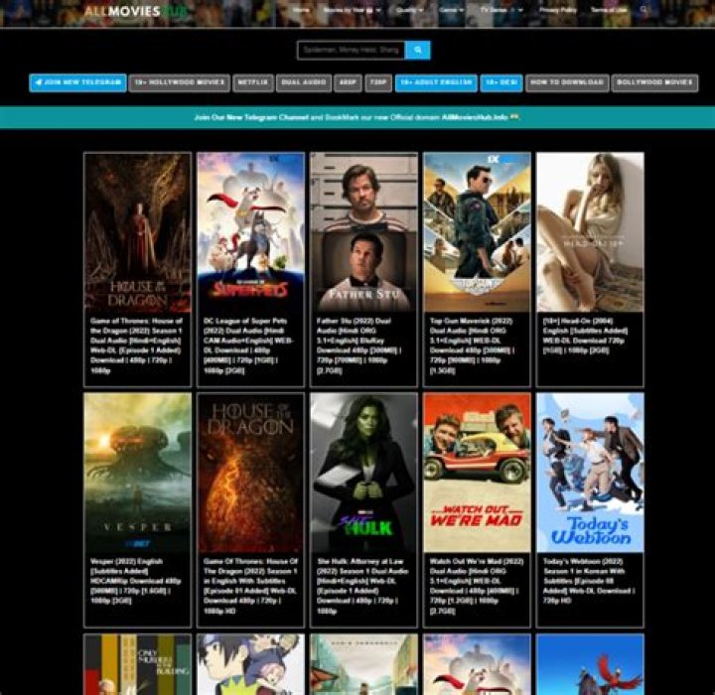Open the How To Download button
Viewport: 715px width, 695px height.
tap(566, 83)
